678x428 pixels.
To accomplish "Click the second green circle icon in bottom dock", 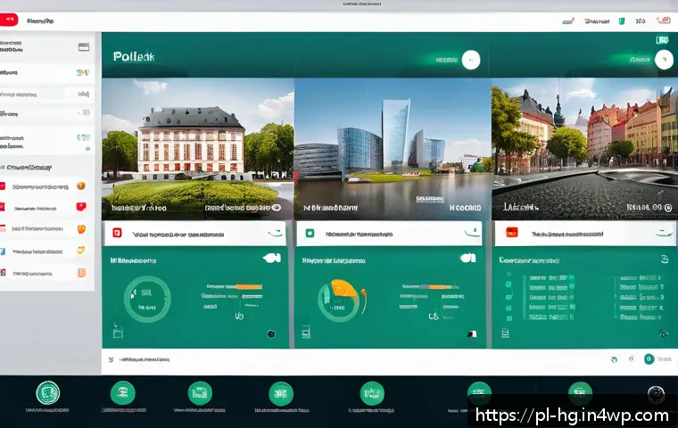I will (x=122, y=393).
